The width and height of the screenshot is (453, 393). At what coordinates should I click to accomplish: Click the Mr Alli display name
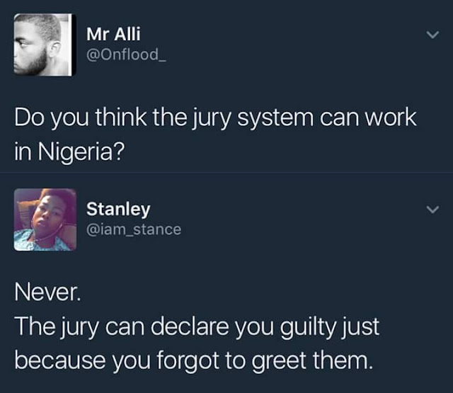point(113,34)
